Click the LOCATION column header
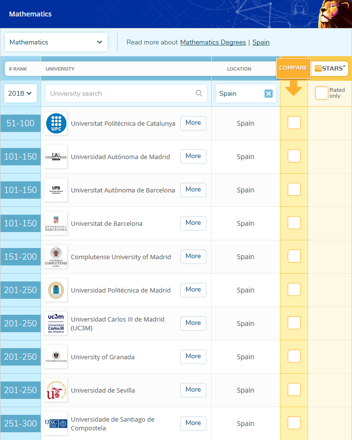Image resolution: width=352 pixels, height=440 pixels. pyautogui.click(x=239, y=69)
